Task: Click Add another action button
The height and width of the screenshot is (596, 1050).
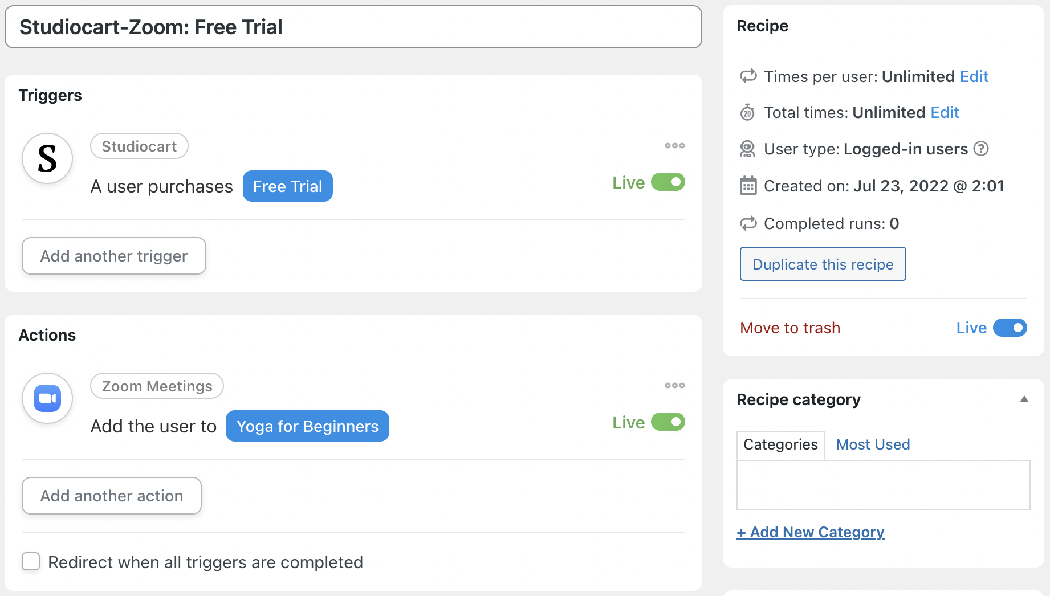Action: click(x=112, y=496)
